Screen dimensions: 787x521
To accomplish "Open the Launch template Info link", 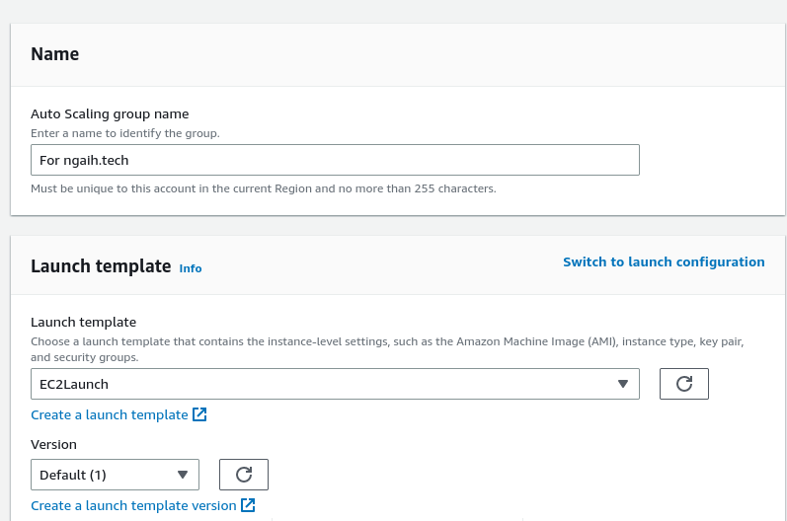I will pyautogui.click(x=191, y=268).
